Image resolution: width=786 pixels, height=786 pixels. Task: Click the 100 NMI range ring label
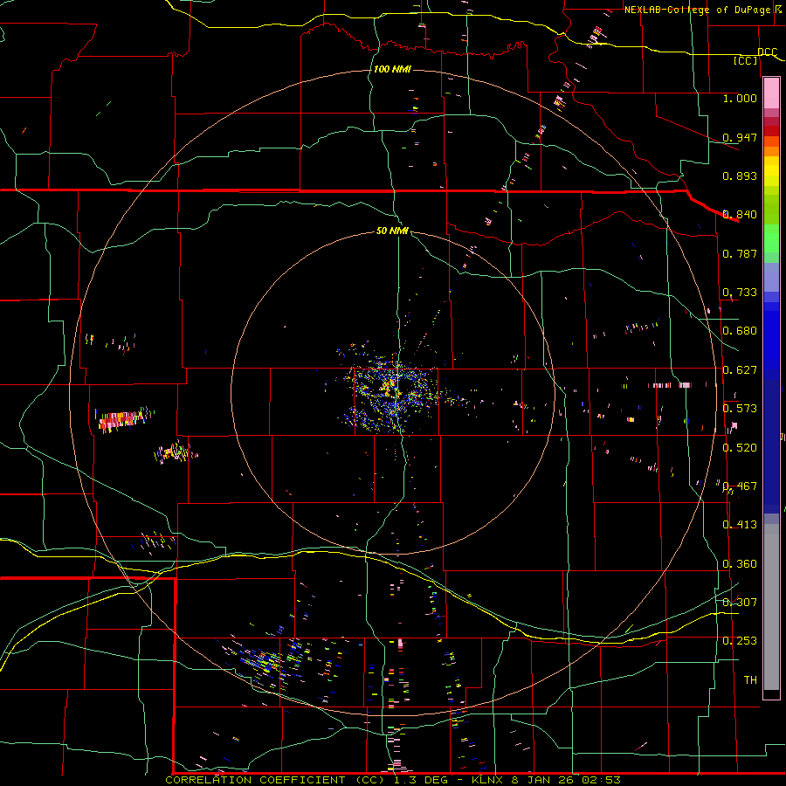click(x=392, y=69)
